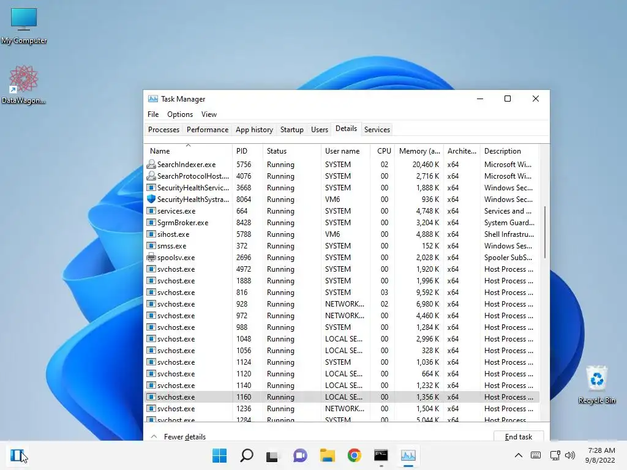Image resolution: width=627 pixels, height=470 pixels.
Task: Click SecurityHealthSystray shield icon
Action: click(151, 199)
